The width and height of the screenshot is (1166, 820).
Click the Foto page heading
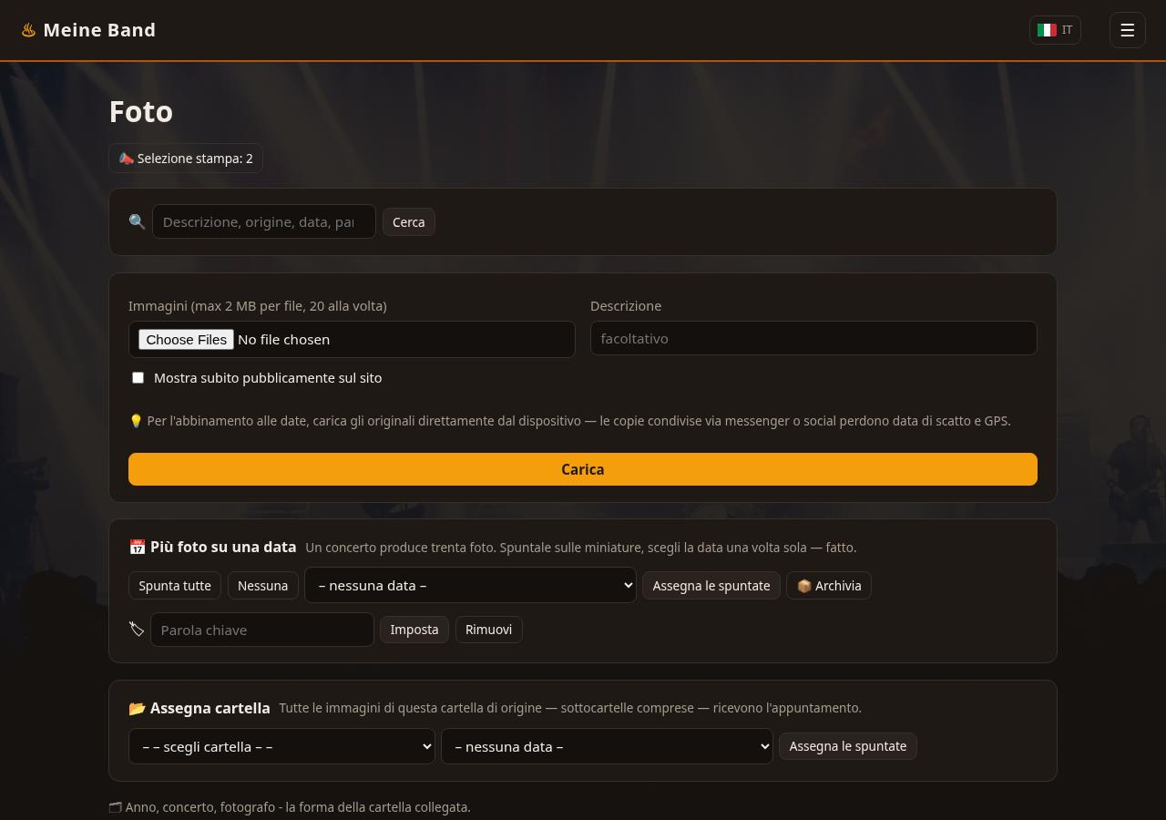coord(141,111)
